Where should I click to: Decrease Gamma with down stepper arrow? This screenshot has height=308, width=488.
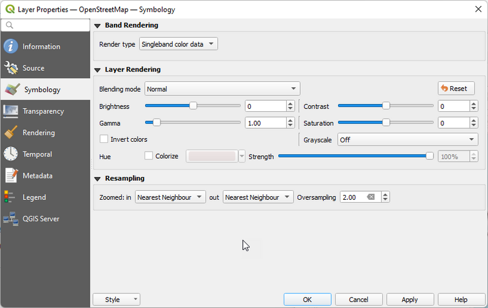pyautogui.click(x=290, y=126)
